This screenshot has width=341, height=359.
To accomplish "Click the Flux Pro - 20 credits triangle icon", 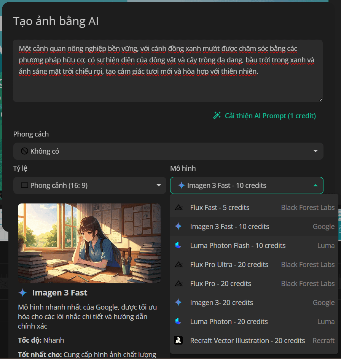I will point(178,283).
